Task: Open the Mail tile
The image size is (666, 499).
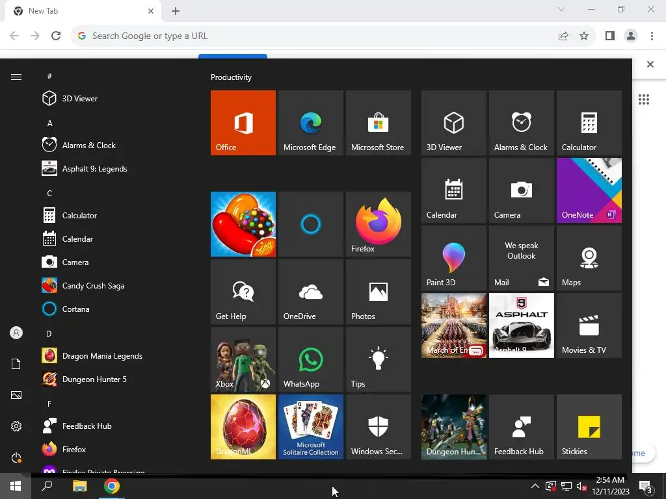Action: [521, 257]
